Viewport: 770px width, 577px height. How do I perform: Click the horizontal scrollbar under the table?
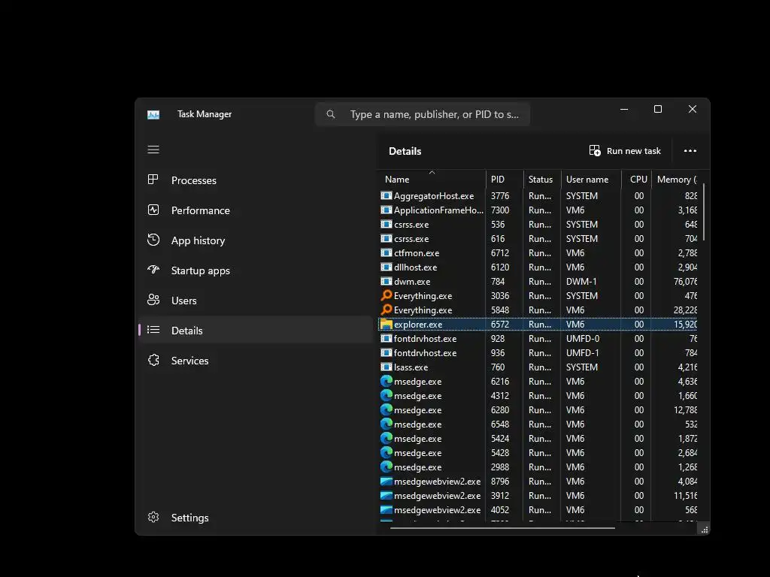(x=502, y=528)
